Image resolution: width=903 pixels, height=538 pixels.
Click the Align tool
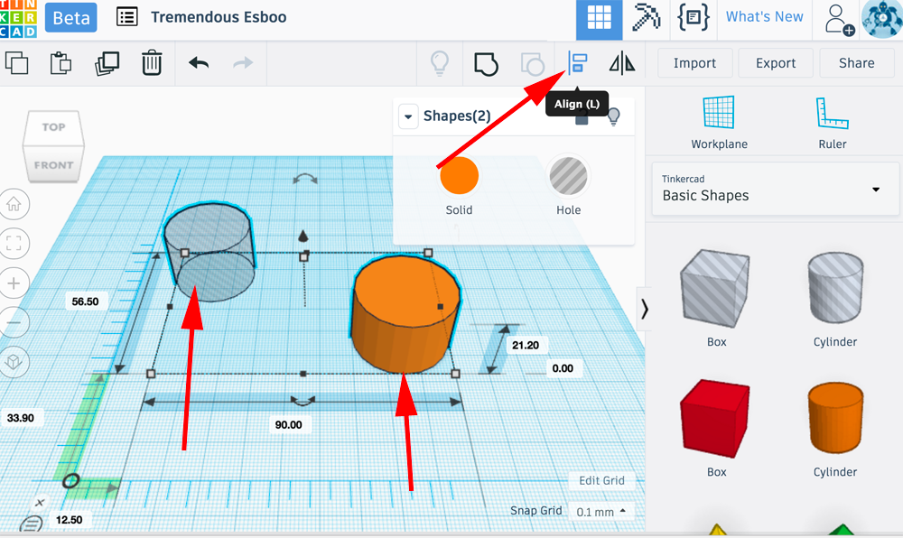click(577, 62)
